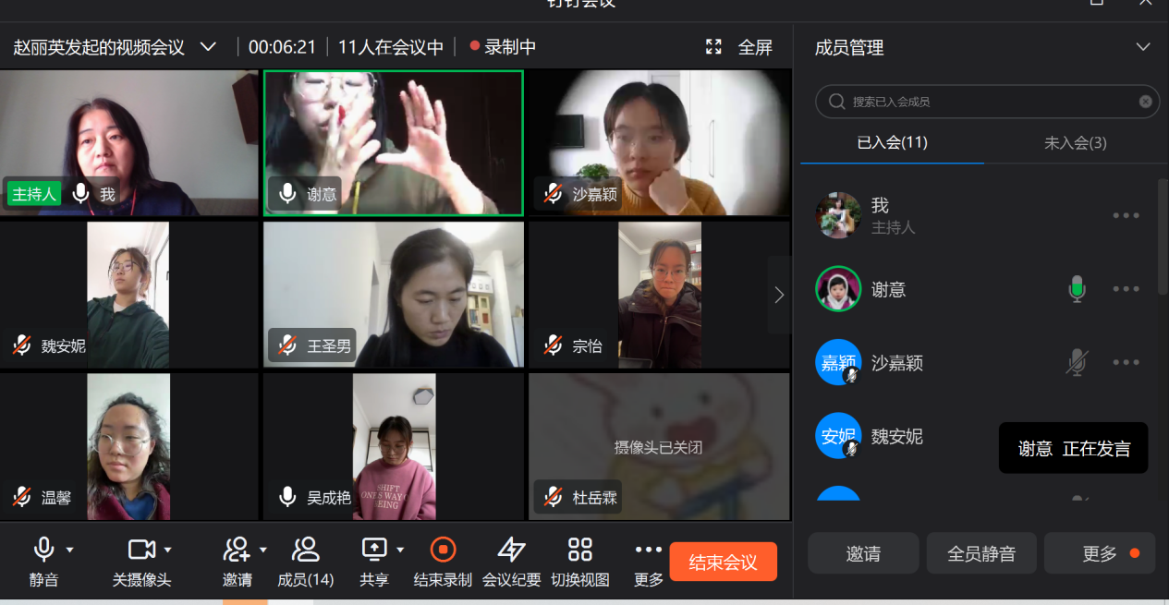Enter fullscreen using the 全屏 icon
This screenshot has width=1169, height=605.
713,47
